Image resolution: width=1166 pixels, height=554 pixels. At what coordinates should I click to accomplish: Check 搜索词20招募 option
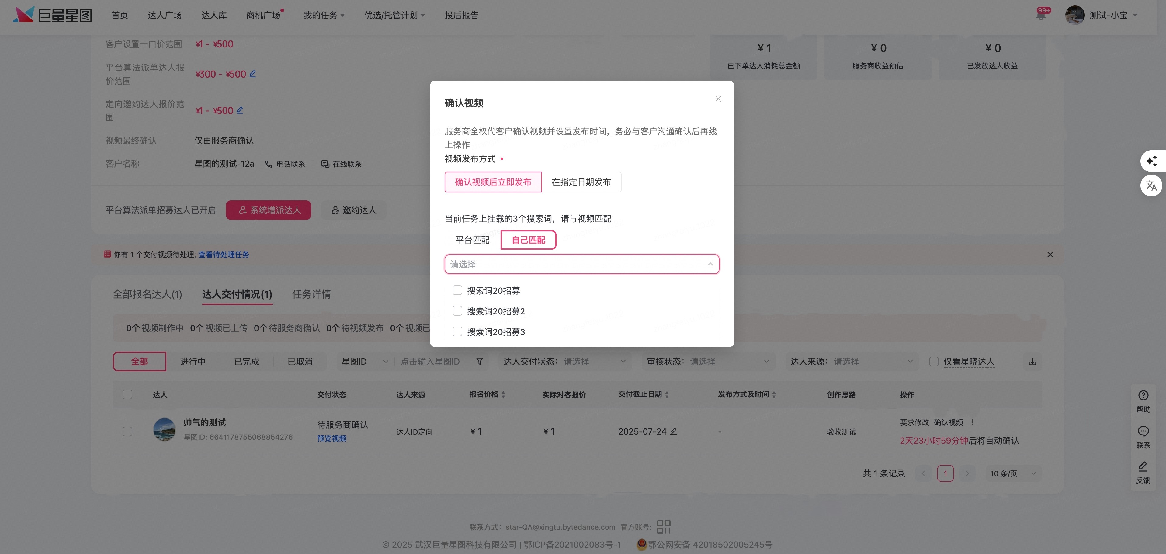tap(457, 290)
